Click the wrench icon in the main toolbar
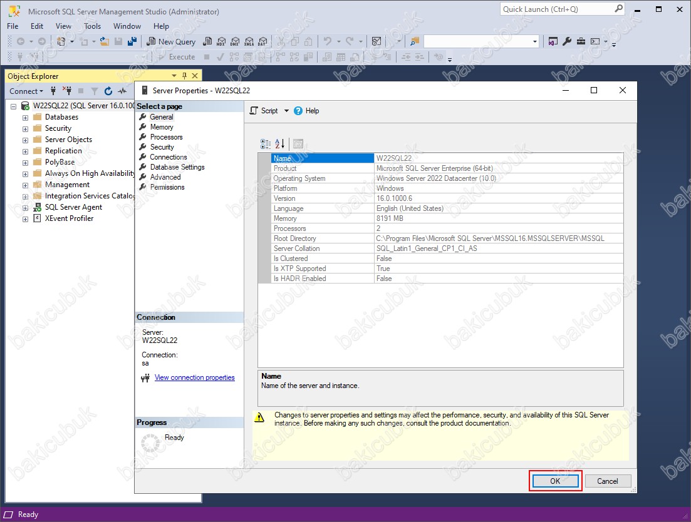Viewport: 691px width, 522px height. 567,41
